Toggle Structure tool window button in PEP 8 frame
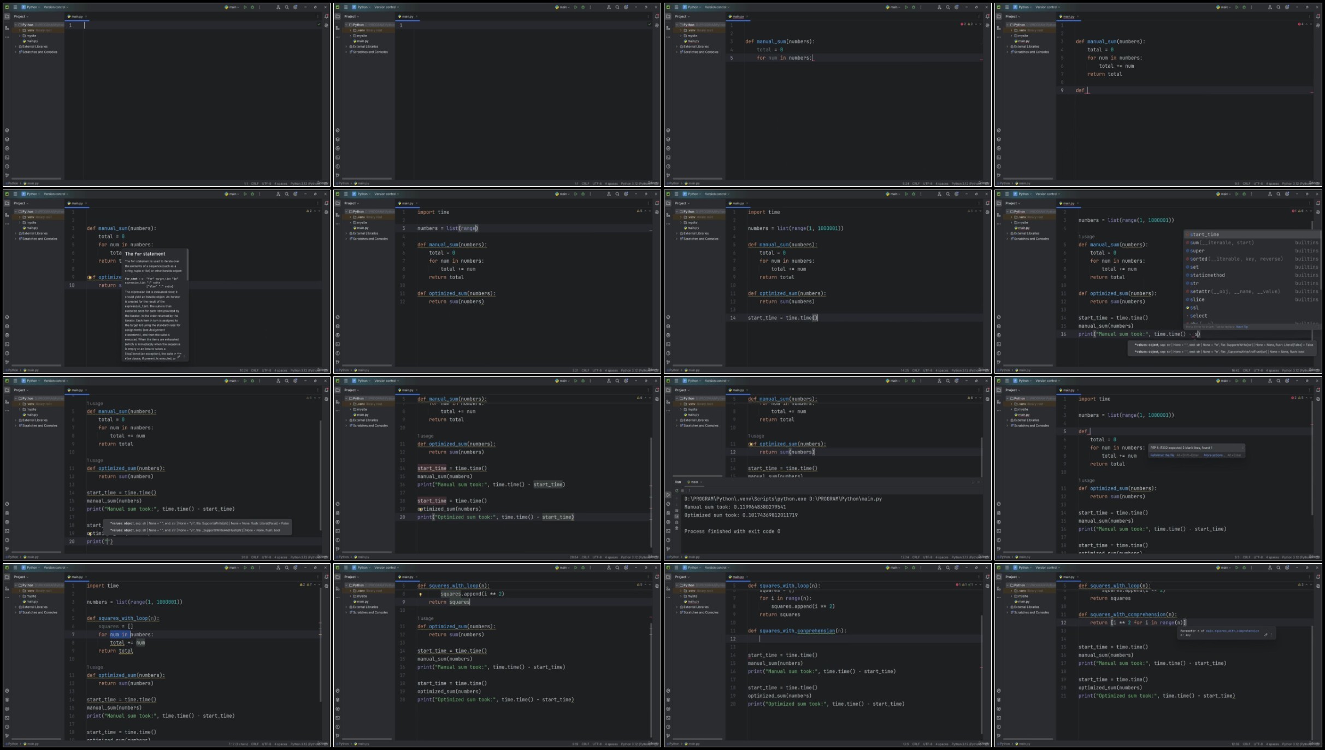Viewport: 1325px width, 750px height. click(x=998, y=401)
